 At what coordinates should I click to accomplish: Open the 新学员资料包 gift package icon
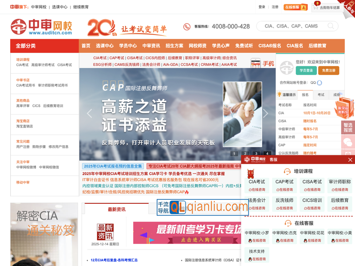click(x=343, y=109)
